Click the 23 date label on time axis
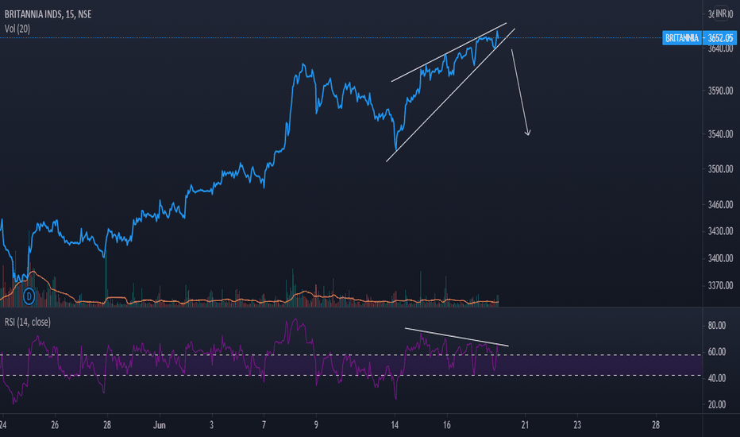740x437 pixels. [x=577, y=425]
